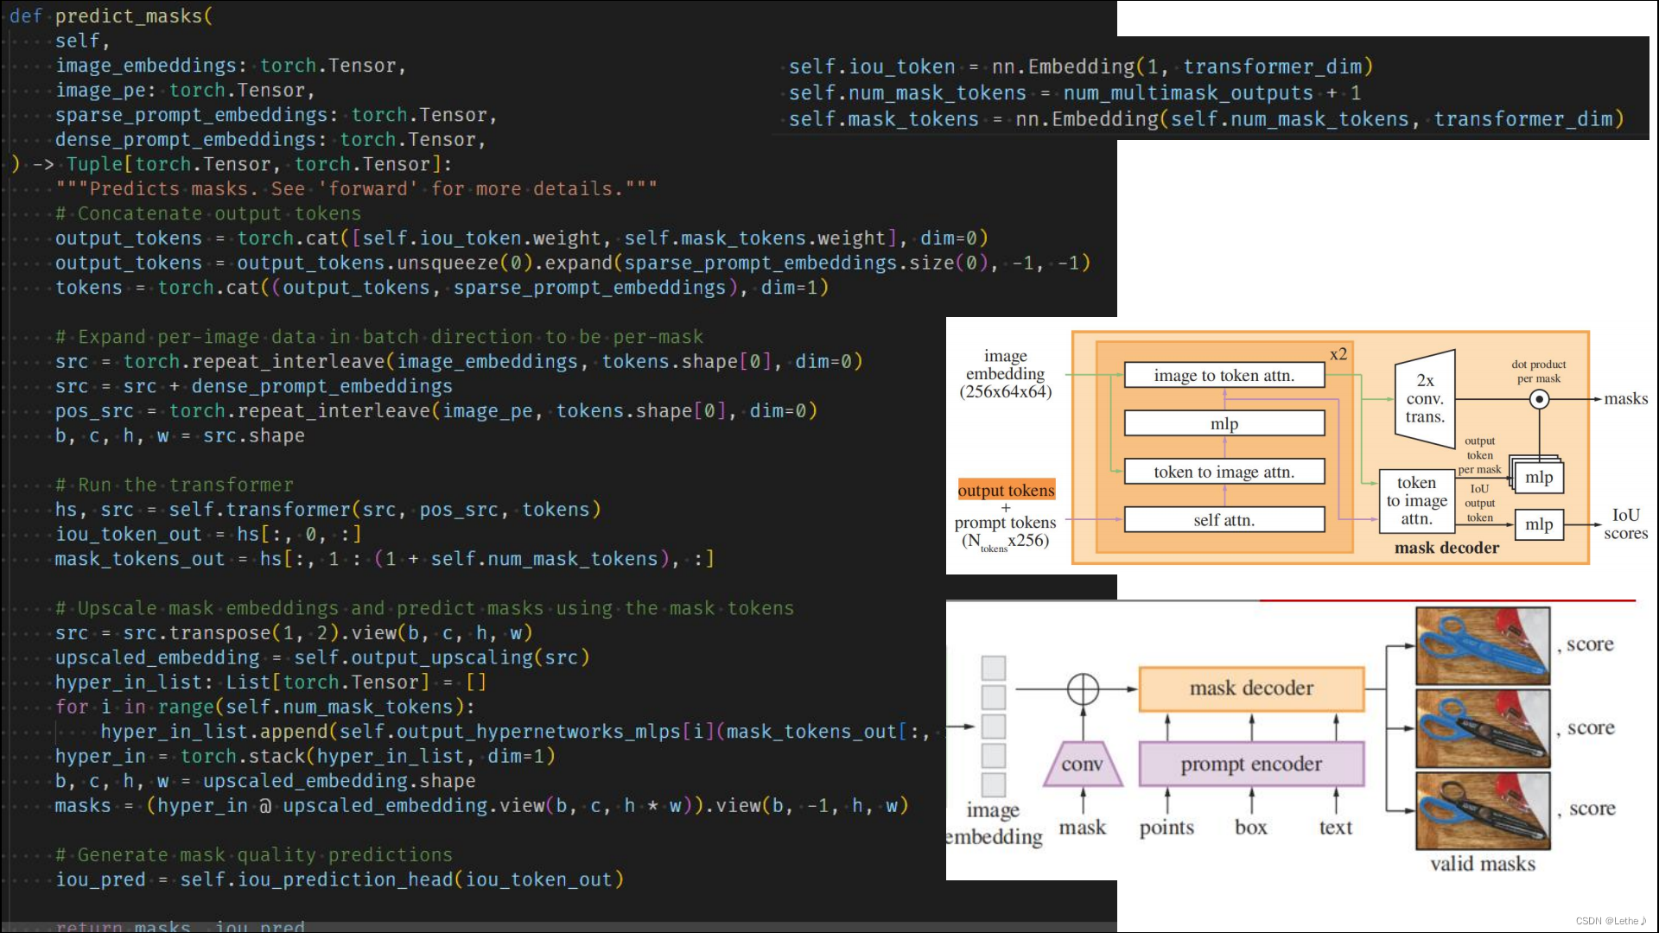The height and width of the screenshot is (933, 1659).
Task: Select the purple conv trapezoid shape
Action: (x=1083, y=764)
